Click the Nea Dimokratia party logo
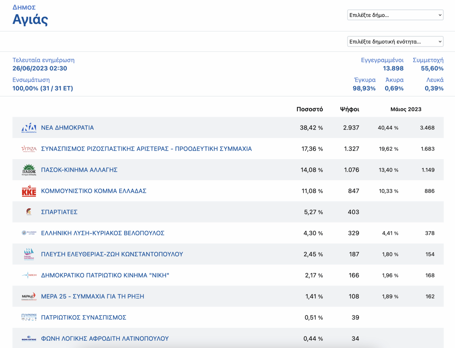Image resolution: width=455 pixels, height=348 pixels. tap(29, 128)
